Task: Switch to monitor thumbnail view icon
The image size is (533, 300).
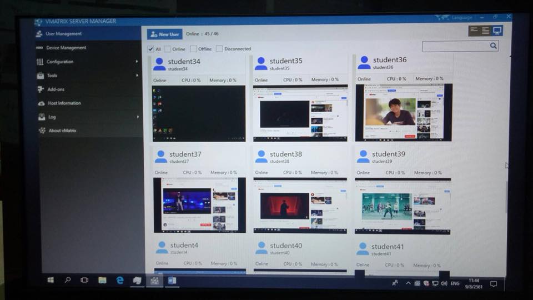Action: click(x=497, y=31)
